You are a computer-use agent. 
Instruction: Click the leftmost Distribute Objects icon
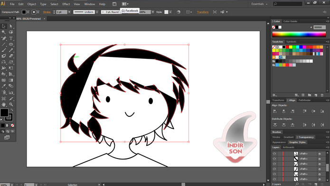(275, 125)
